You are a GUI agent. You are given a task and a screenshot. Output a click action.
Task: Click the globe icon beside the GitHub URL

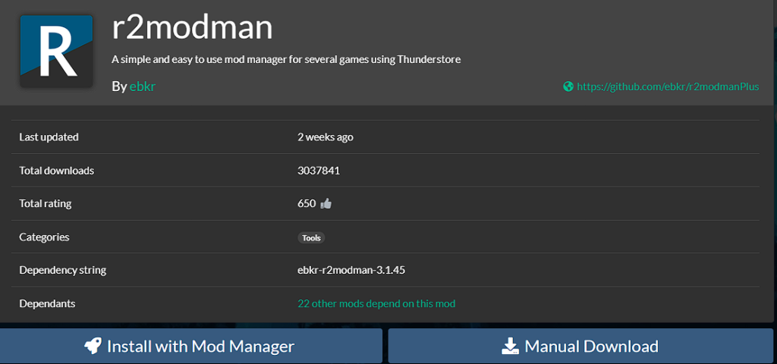point(568,86)
